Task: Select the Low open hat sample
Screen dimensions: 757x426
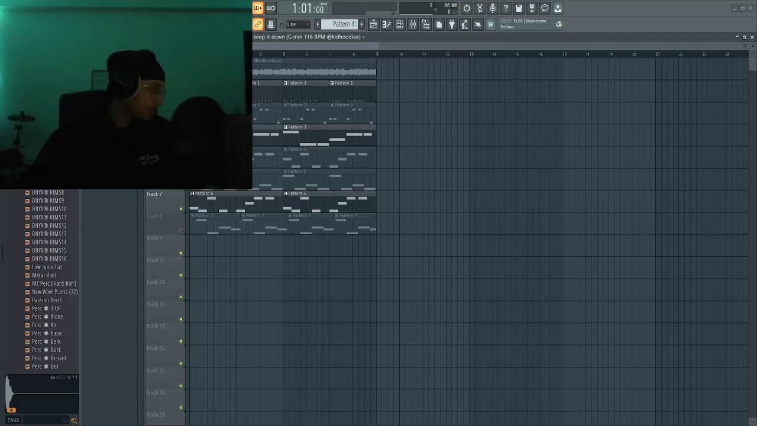Action: click(x=47, y=267)
